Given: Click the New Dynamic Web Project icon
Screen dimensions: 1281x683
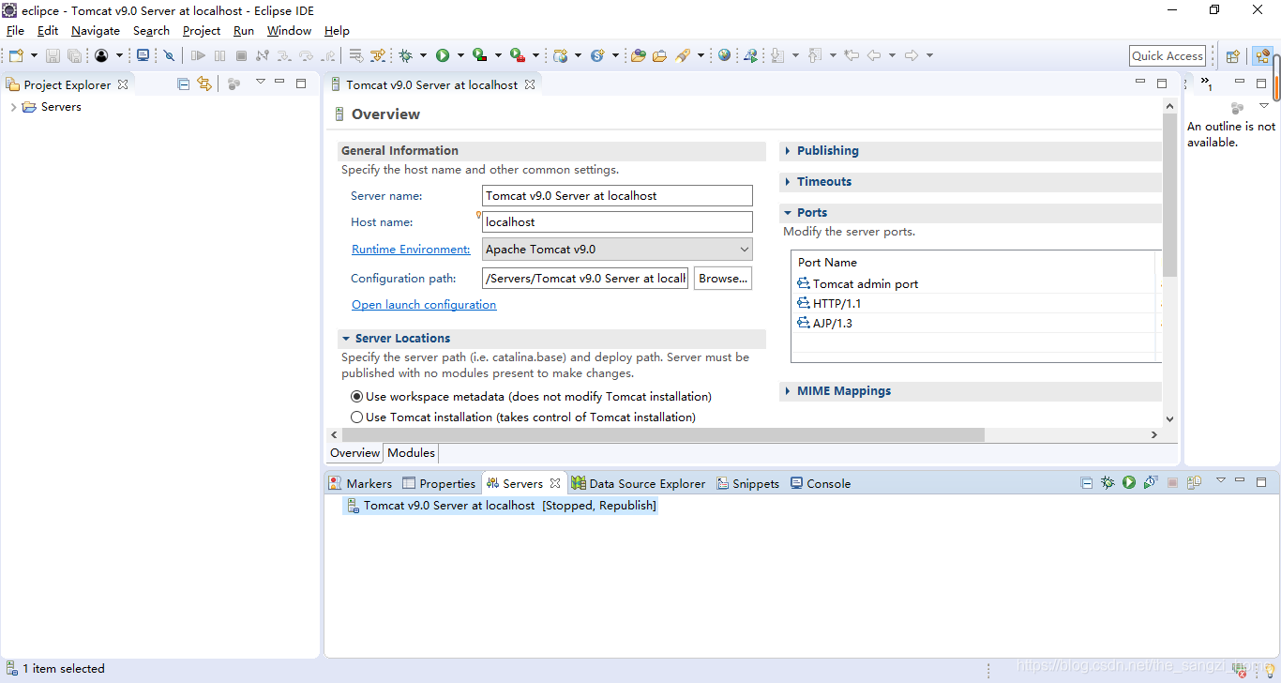Looking at the screenshot, I should coord(561,55).
